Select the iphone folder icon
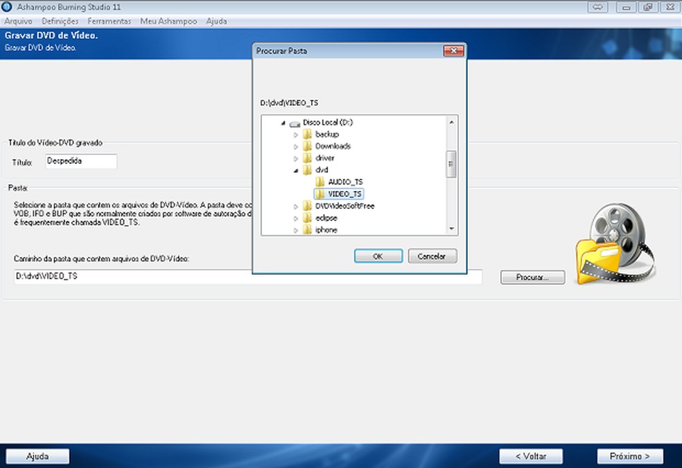 307,229
